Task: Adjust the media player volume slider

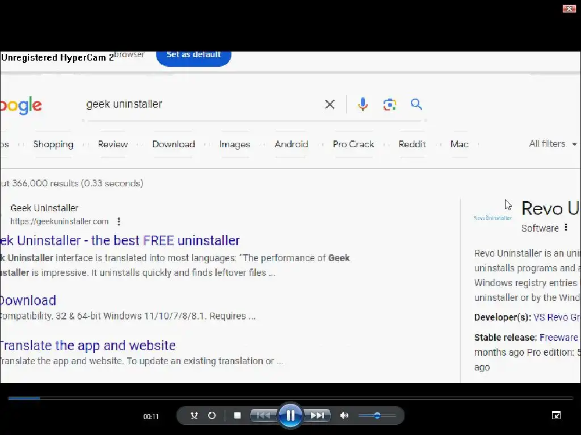Action: [x=377, y=415]
